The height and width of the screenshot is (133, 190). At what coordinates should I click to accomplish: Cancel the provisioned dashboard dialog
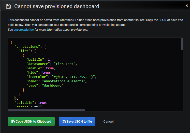[108, 121]
